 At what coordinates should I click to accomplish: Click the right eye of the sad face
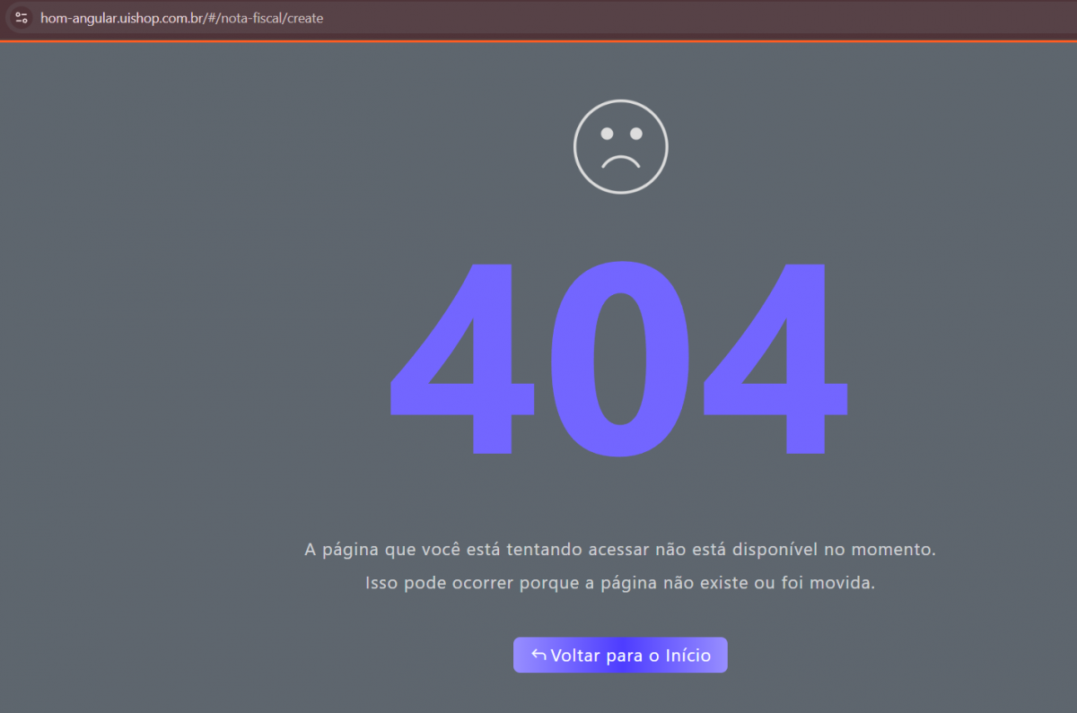(x=635, y=134)
